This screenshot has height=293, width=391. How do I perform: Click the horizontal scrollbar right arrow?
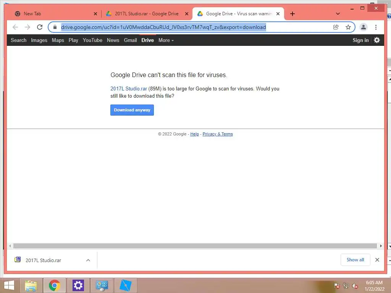click(381, 246)
